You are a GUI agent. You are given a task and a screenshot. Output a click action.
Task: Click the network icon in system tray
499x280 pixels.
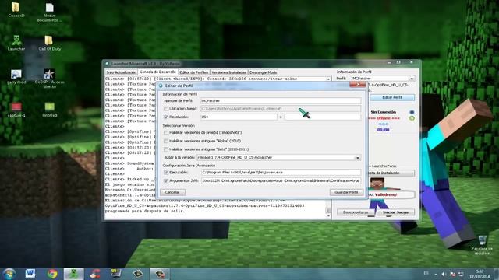461,274
